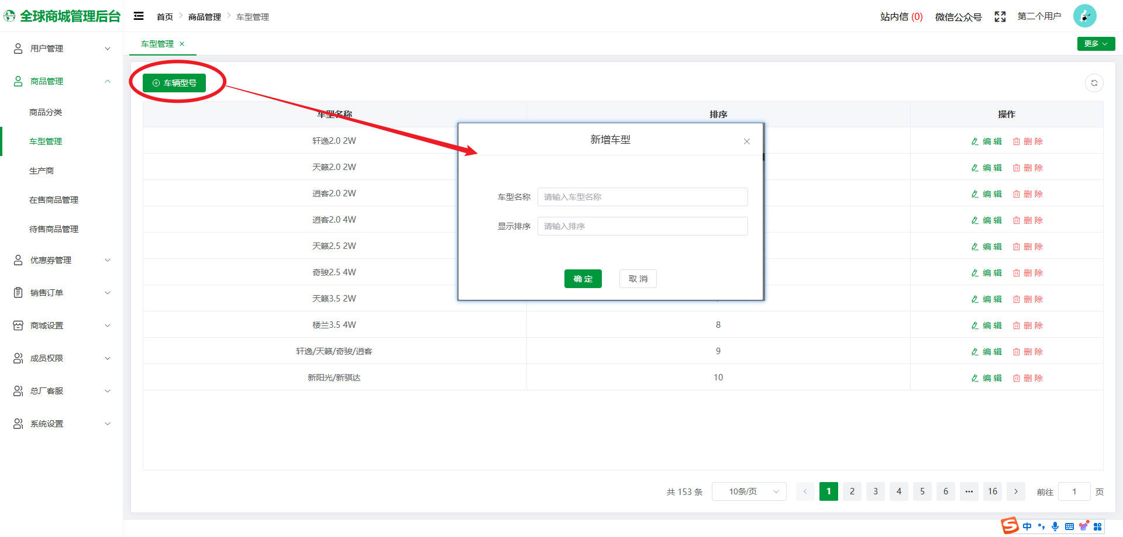Toggle punctuation mode in Sogou bar
The width and height of the screenshot is (1123, 537).
point(1041,526)
